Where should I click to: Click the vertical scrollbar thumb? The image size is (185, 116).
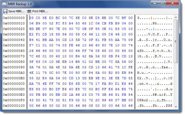(x=176, y=41)
